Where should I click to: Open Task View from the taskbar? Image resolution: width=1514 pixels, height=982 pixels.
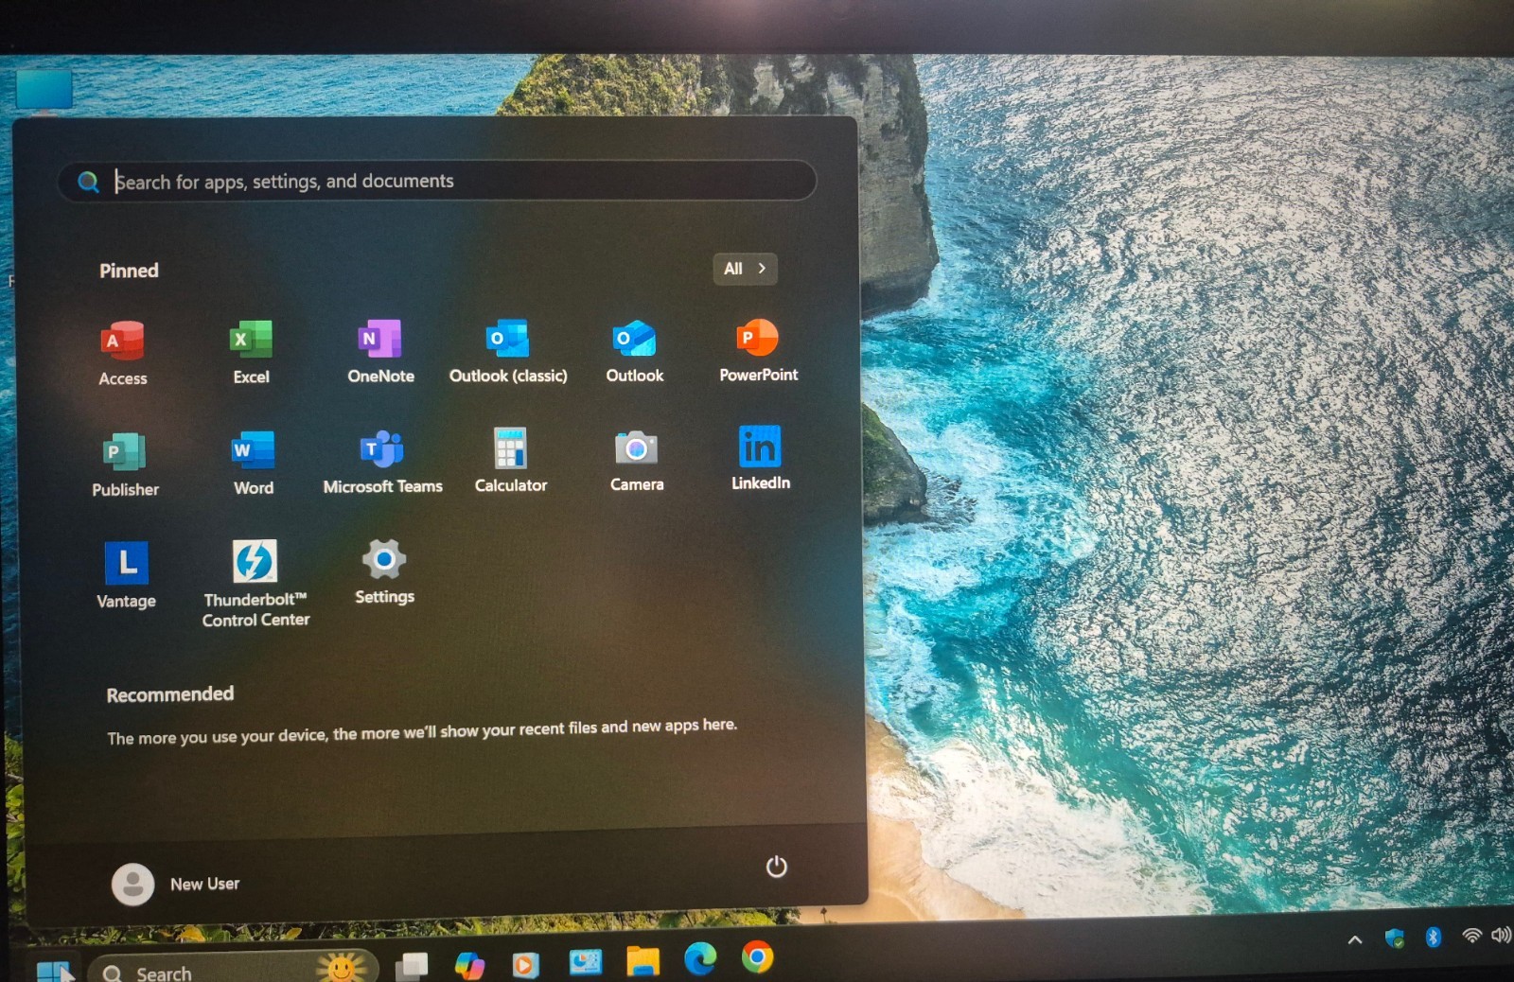(412, 966)
